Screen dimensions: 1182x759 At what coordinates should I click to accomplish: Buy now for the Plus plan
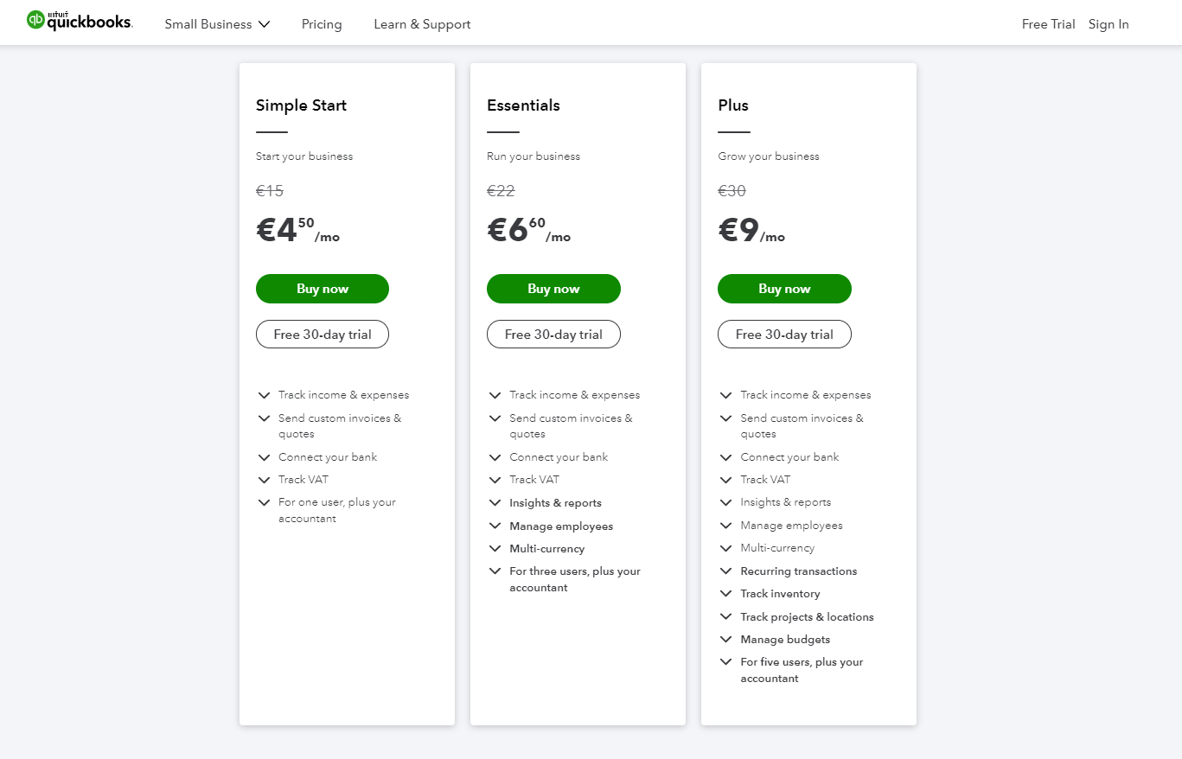pos(784,289)
